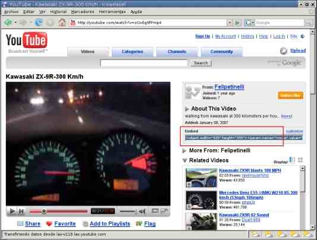This screenshot has width=317, height=240.
Task: Click the globe icon next to Site
Action: [303, 36]
